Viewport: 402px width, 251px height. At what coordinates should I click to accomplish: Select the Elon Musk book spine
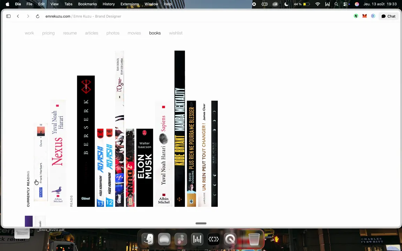(144, 167)
